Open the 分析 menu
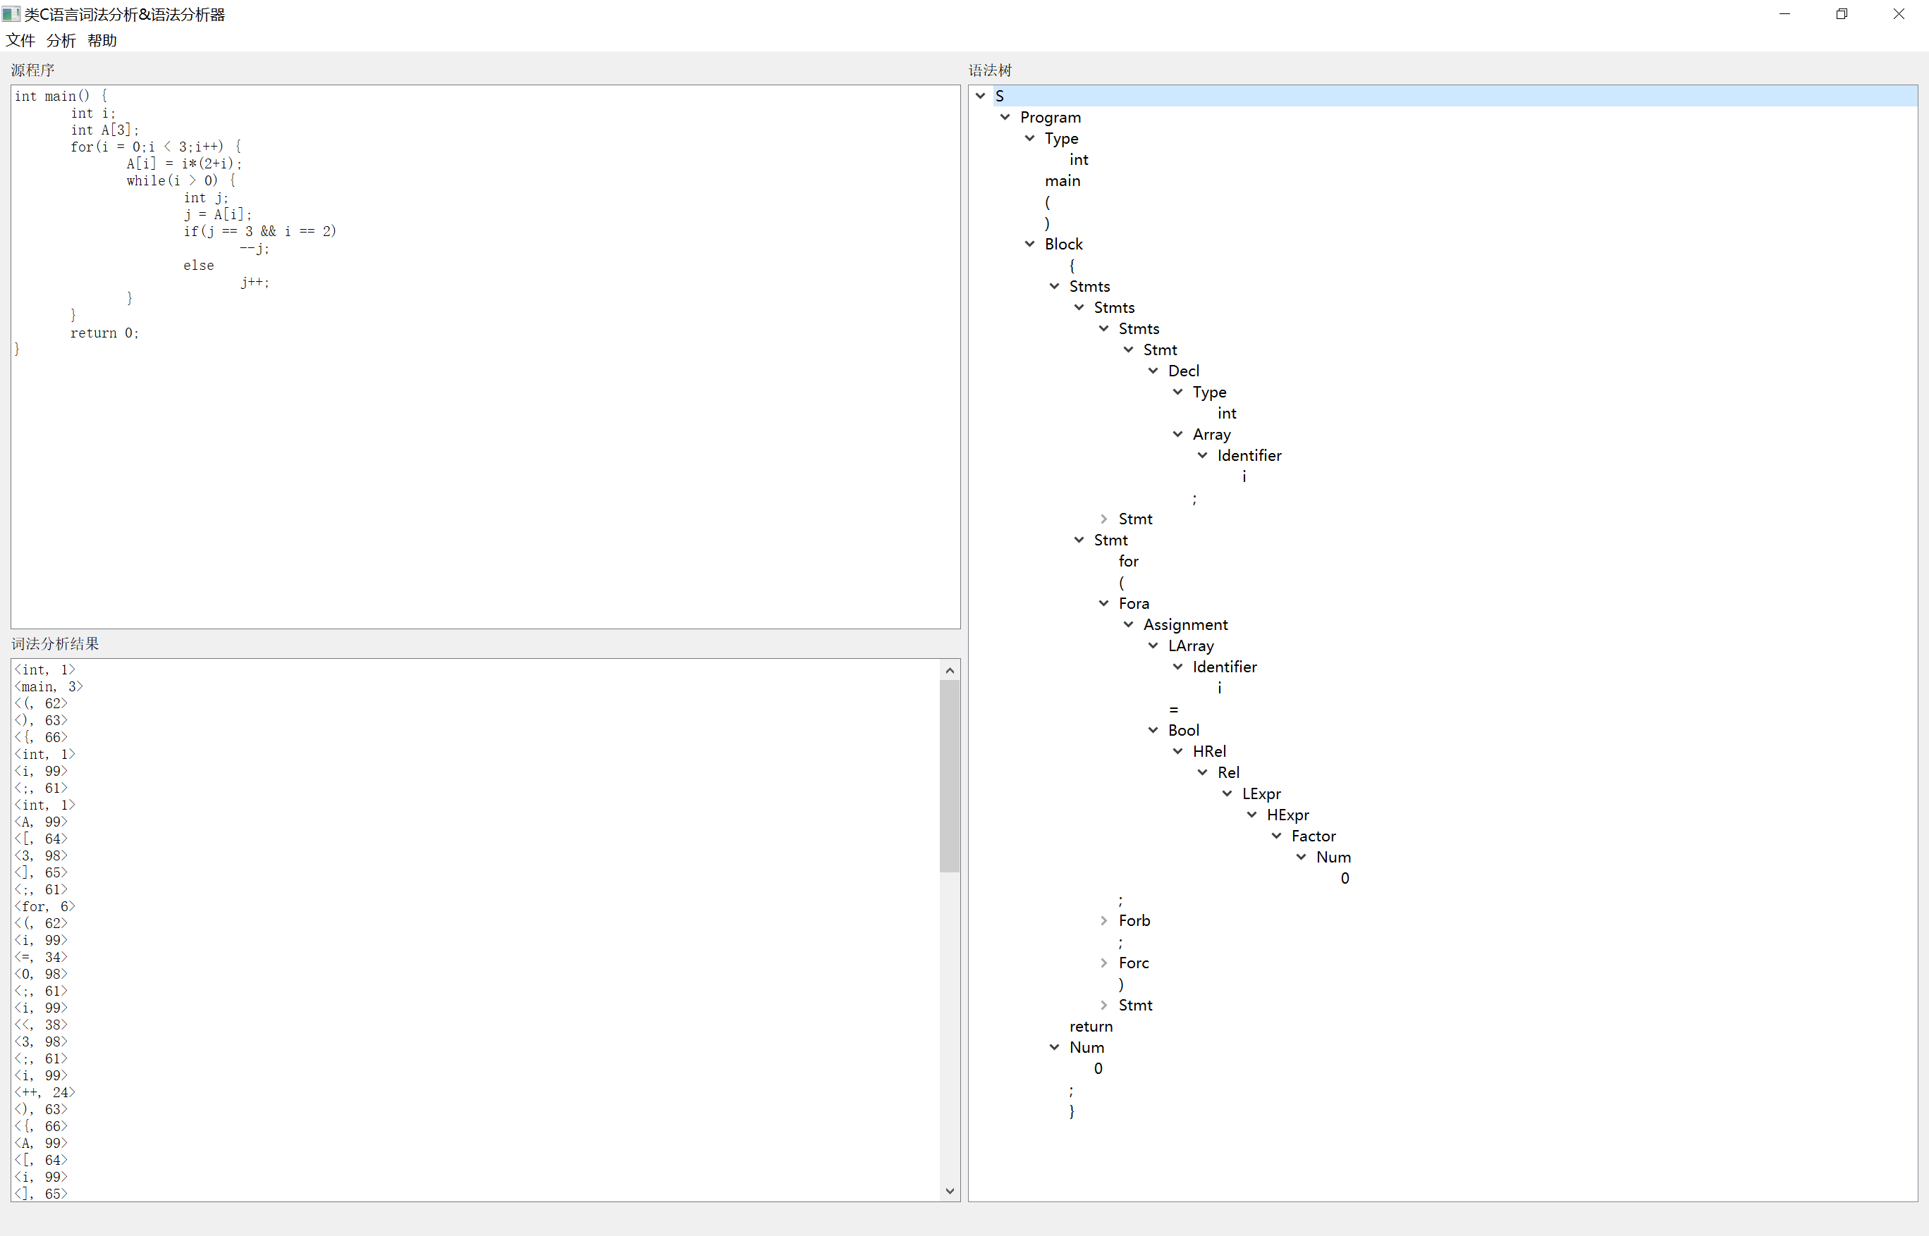The image size is (1929, 1236). pos(61,40)
